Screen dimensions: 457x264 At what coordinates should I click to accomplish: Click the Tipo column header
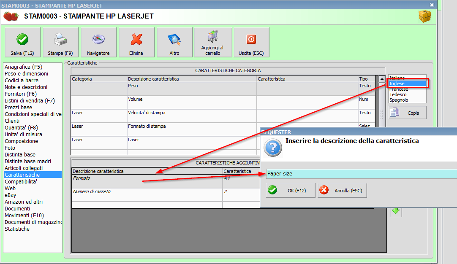pyautogui.click(x=367, y=79)
